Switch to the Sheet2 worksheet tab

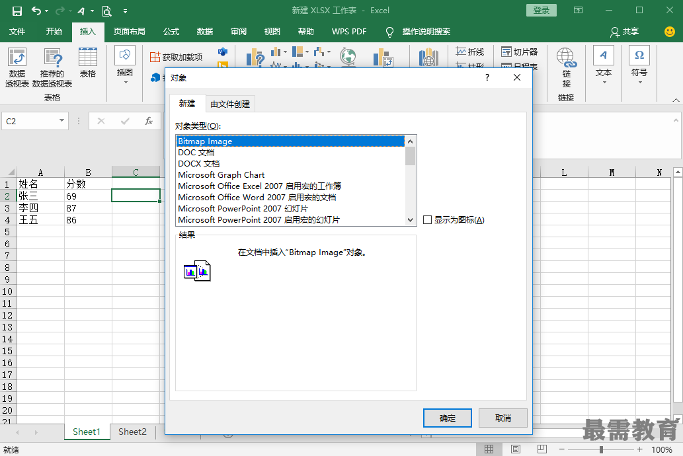132,432
